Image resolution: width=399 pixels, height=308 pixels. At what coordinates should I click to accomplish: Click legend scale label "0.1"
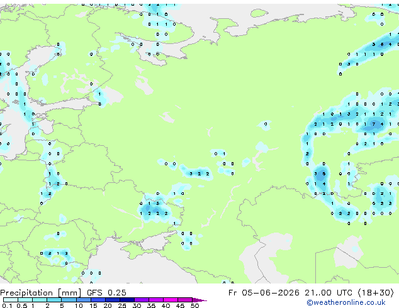(7, 305)
